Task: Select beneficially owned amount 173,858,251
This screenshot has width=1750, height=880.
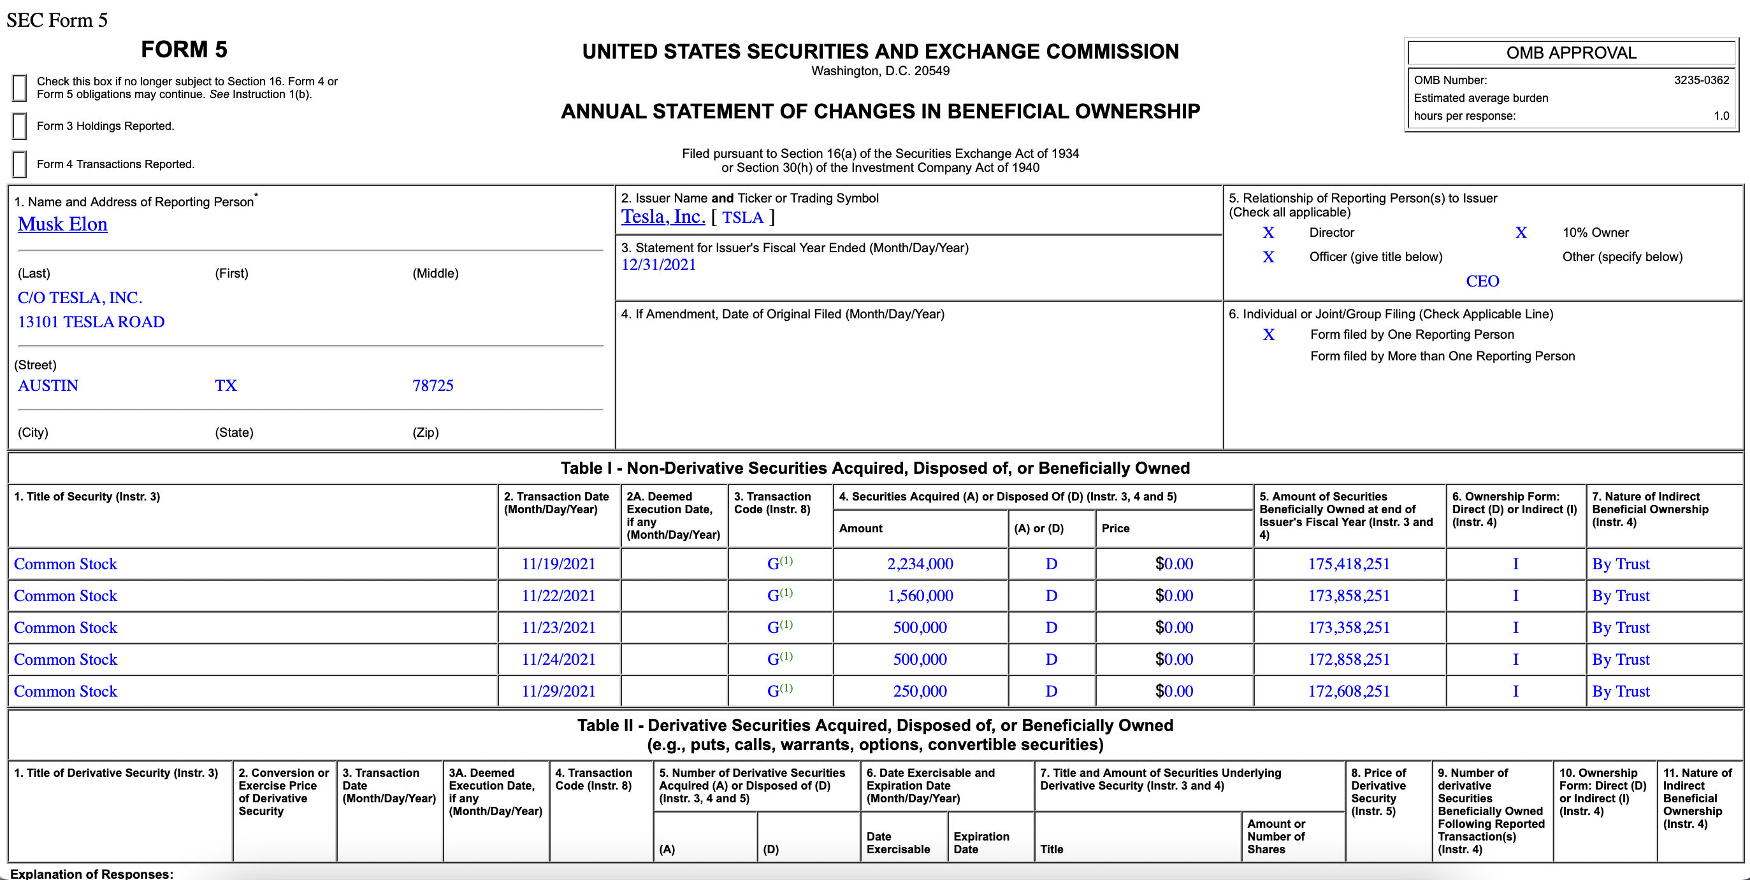Action: [1349, 596]
